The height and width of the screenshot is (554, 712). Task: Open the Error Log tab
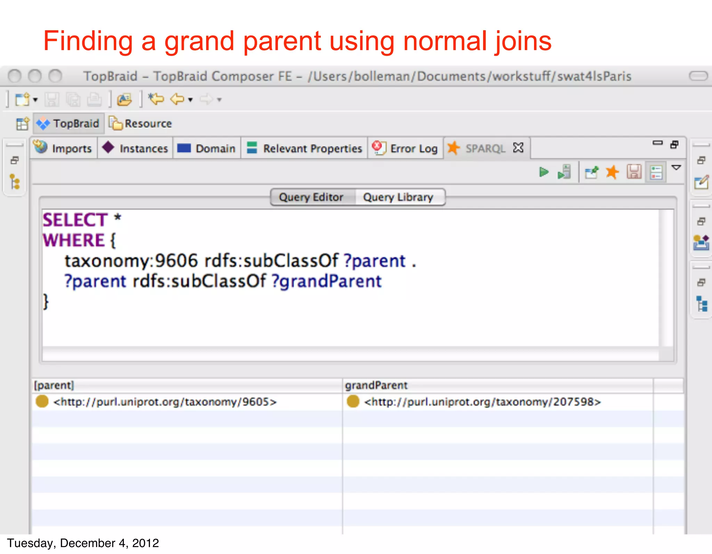(x=405, y=148)
